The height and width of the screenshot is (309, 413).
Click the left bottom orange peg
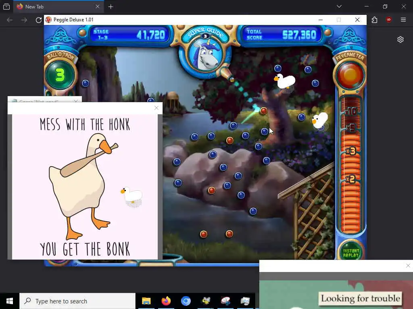click(203, 234)
